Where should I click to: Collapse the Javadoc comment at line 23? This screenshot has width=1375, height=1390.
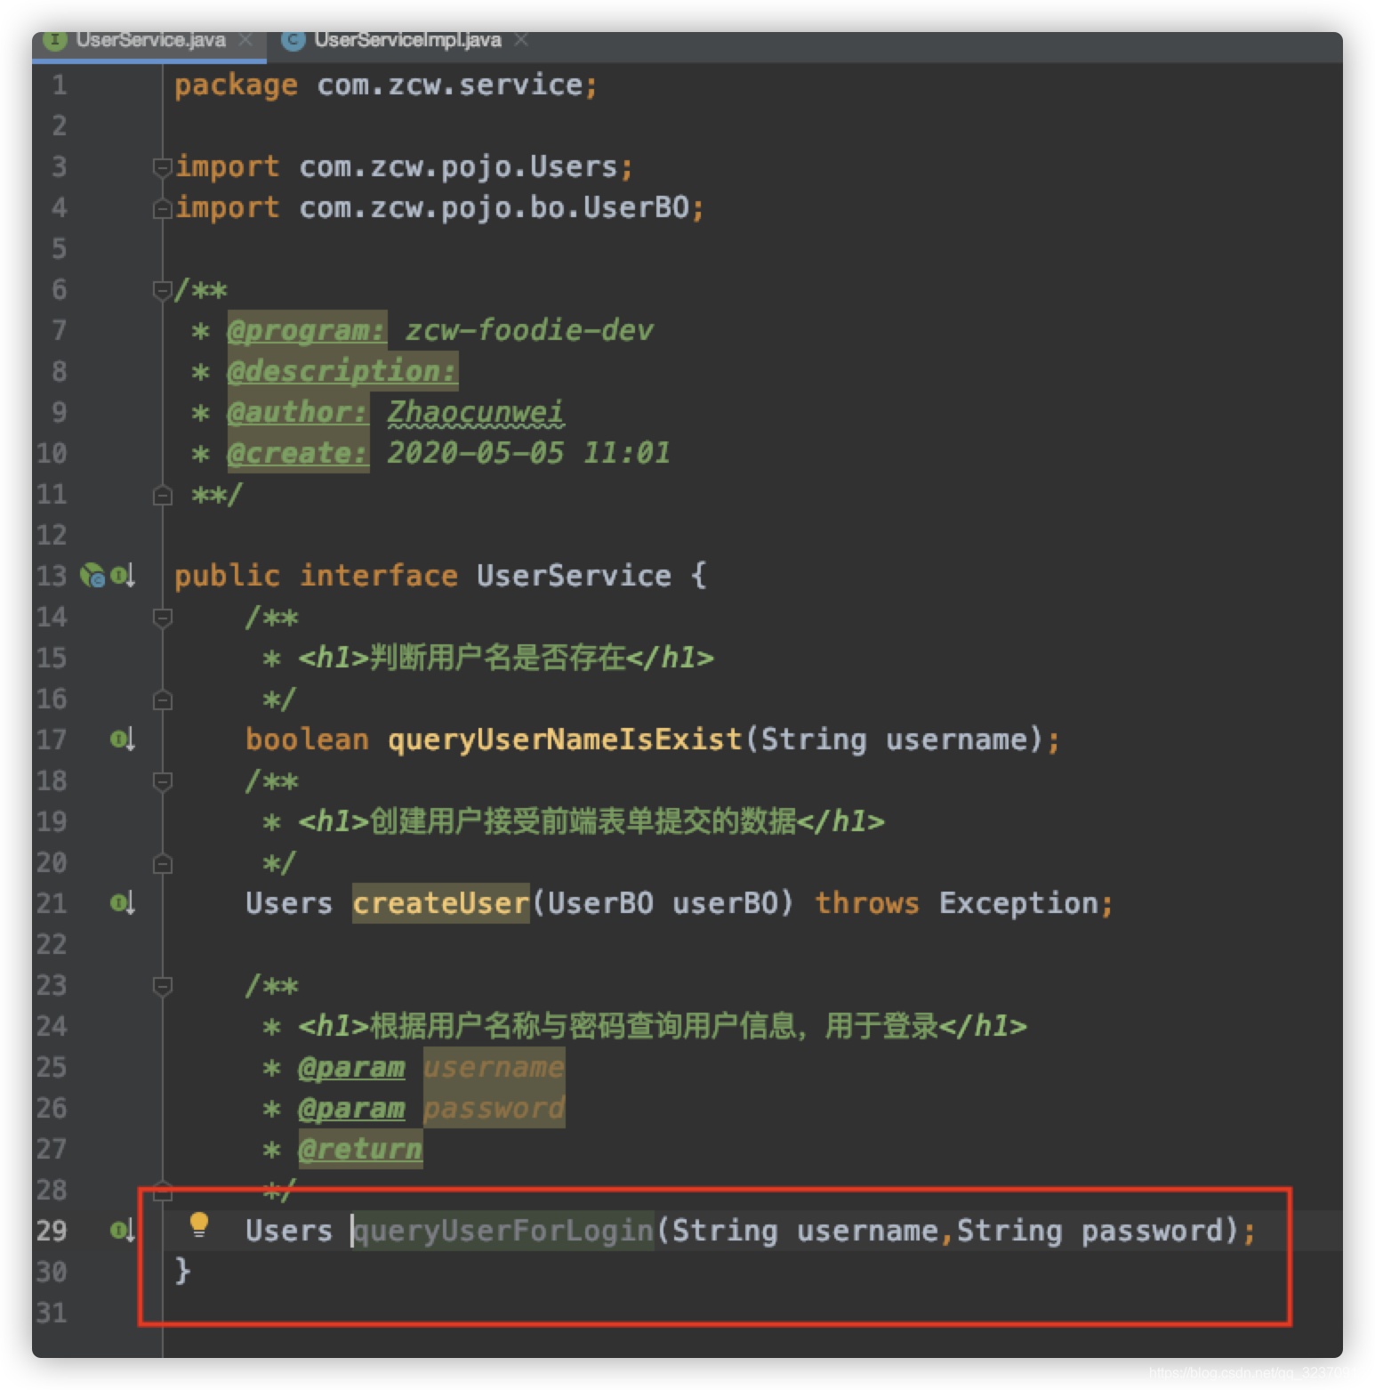[x=162, y=985]
